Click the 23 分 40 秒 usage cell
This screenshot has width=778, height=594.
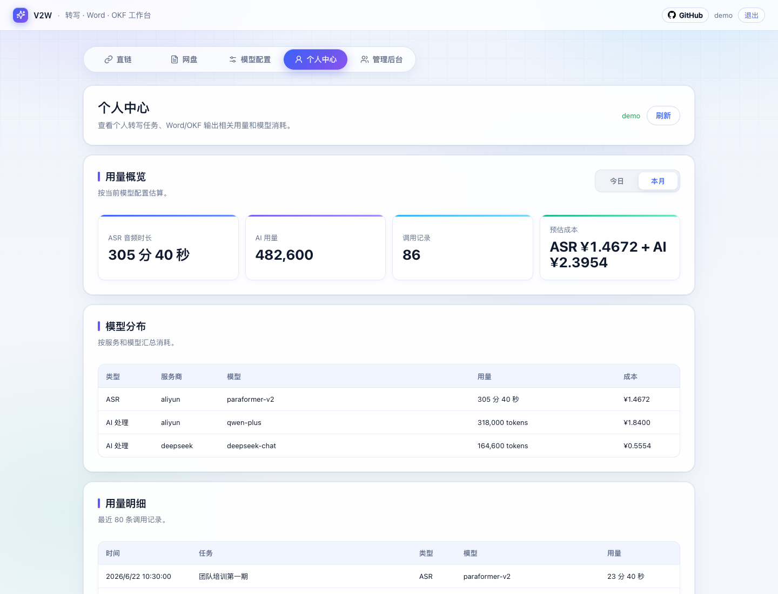[626, 577]
